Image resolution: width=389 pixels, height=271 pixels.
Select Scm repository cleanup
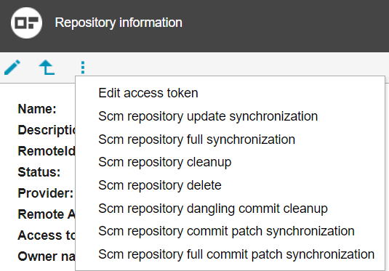click(165, 162)
